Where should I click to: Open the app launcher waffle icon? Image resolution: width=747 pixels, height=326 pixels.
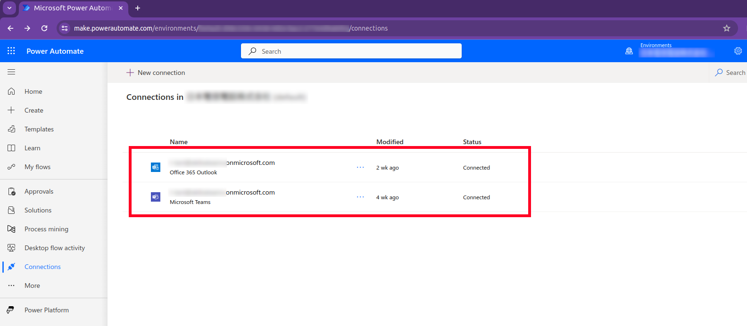tap(11, 51)
